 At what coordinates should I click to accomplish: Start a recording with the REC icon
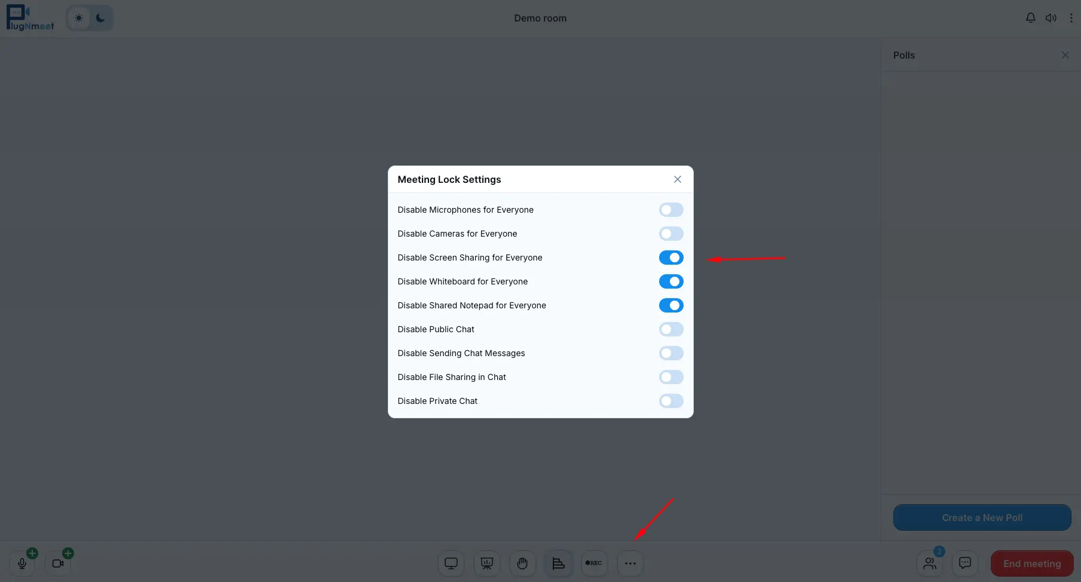pyautogui.click(x=594, y=562)
